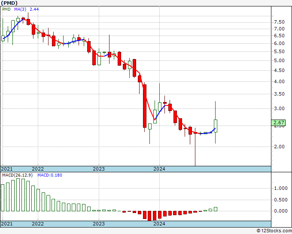Click the 3.50 price axis label
292x234 pixels.
[x=280, y=94]
